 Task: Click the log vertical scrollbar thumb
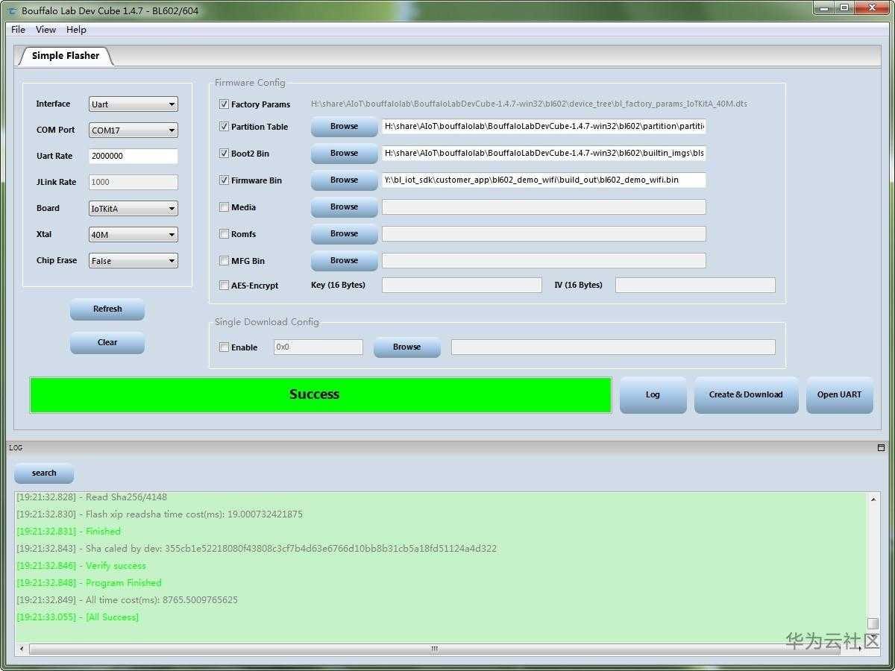click(873, 623)
